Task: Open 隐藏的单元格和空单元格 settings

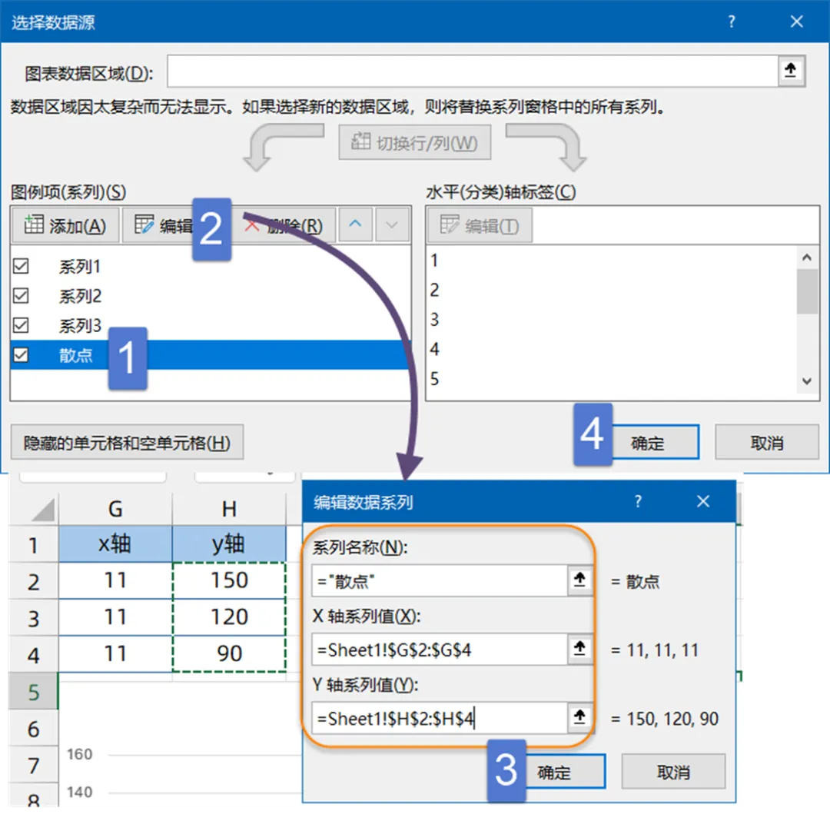Action: point(127,443)
